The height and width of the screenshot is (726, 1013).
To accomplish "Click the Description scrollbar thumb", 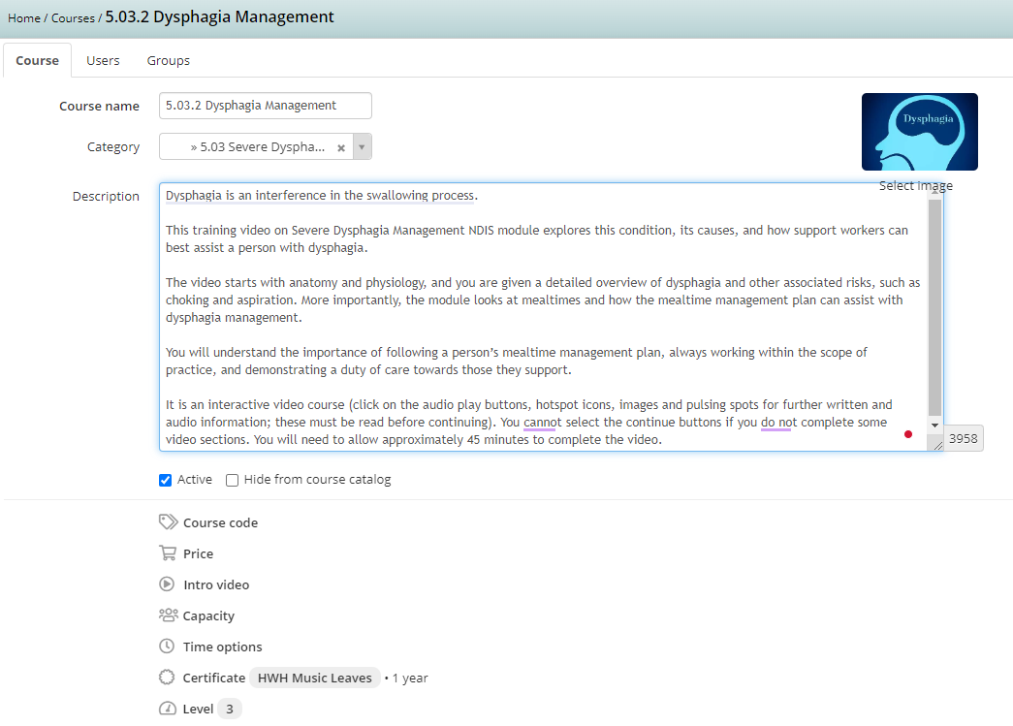I will tap(934, 307).
